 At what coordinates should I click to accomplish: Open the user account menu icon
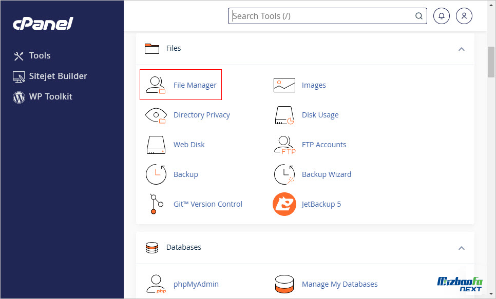(x=464, y=16)
